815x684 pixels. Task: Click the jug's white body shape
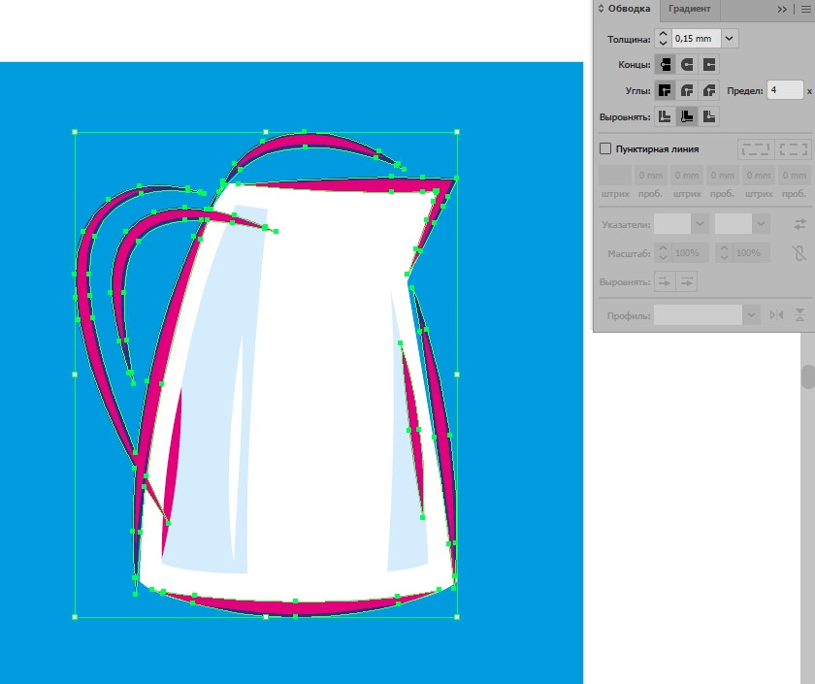pos(322,390)
